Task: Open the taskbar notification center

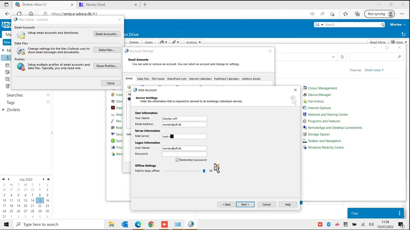Action: tap(400, 224)
